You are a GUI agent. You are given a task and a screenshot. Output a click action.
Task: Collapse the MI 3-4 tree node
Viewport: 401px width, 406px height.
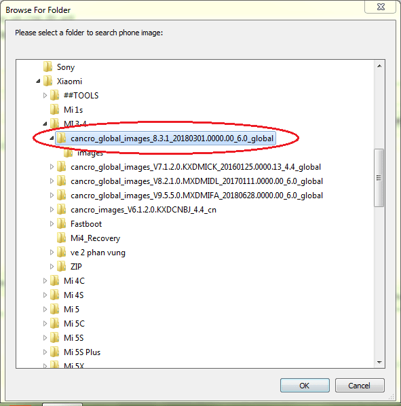[x=45, y=124]
